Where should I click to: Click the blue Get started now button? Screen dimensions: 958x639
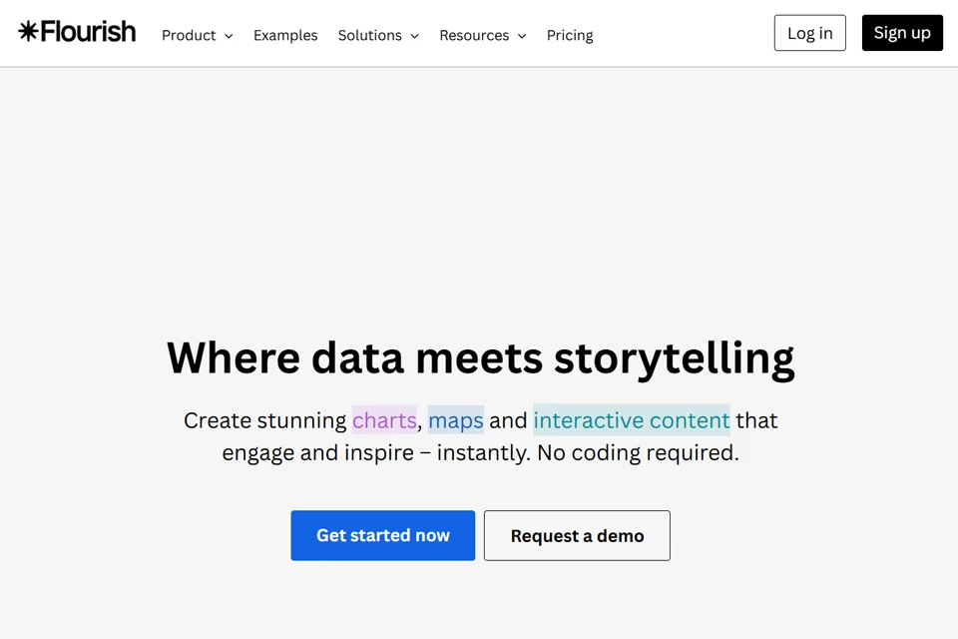coord(382,535)
